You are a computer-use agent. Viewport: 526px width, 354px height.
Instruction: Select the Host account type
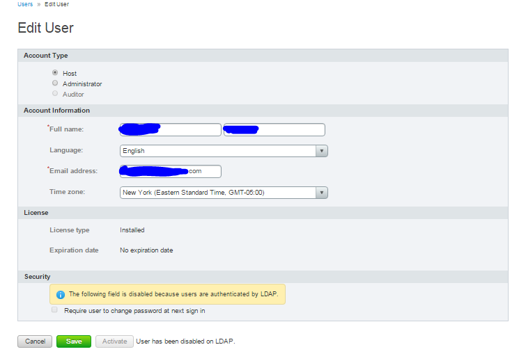click(x=55, y=73)
